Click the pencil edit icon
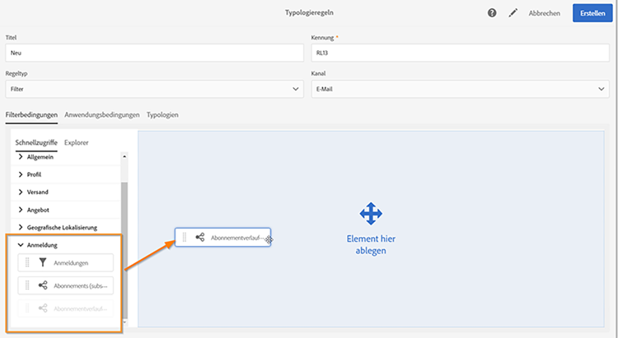Viewport: 618px width, 338px height. [x=514, y=13]
